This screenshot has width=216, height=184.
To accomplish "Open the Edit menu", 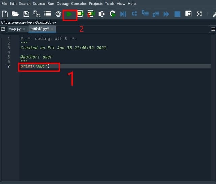I will [x=13, y=4].
